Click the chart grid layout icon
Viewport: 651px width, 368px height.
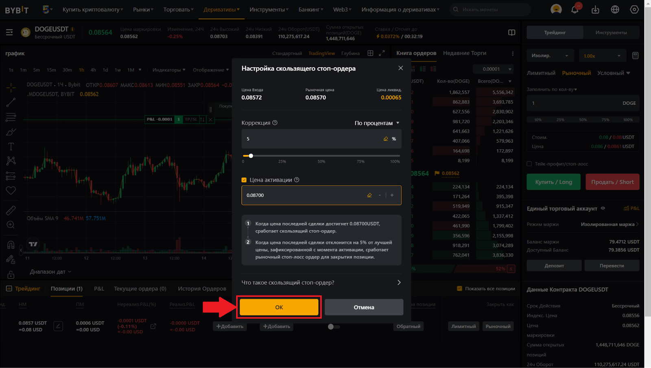[370, 53]
